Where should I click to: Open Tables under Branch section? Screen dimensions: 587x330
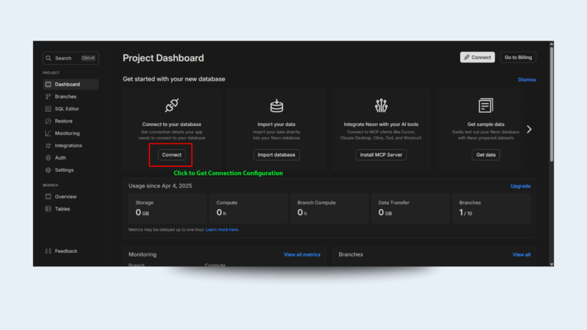[x=62, y=209]
